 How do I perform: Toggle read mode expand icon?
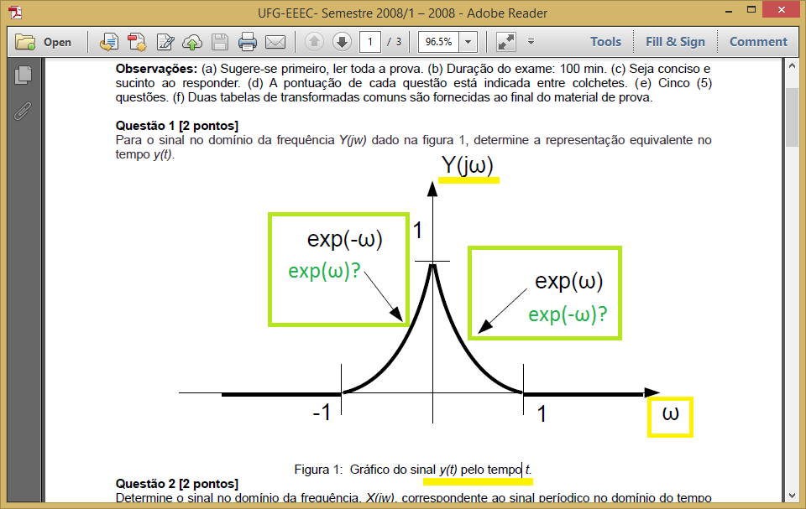[505, 42]
